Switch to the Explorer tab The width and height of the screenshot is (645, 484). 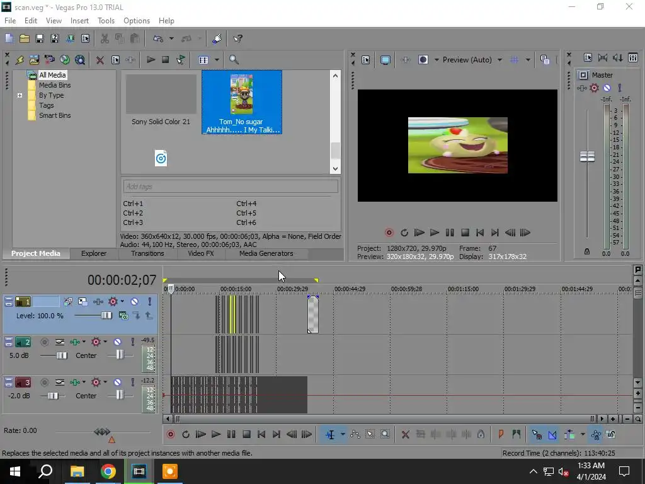(94, 253)
